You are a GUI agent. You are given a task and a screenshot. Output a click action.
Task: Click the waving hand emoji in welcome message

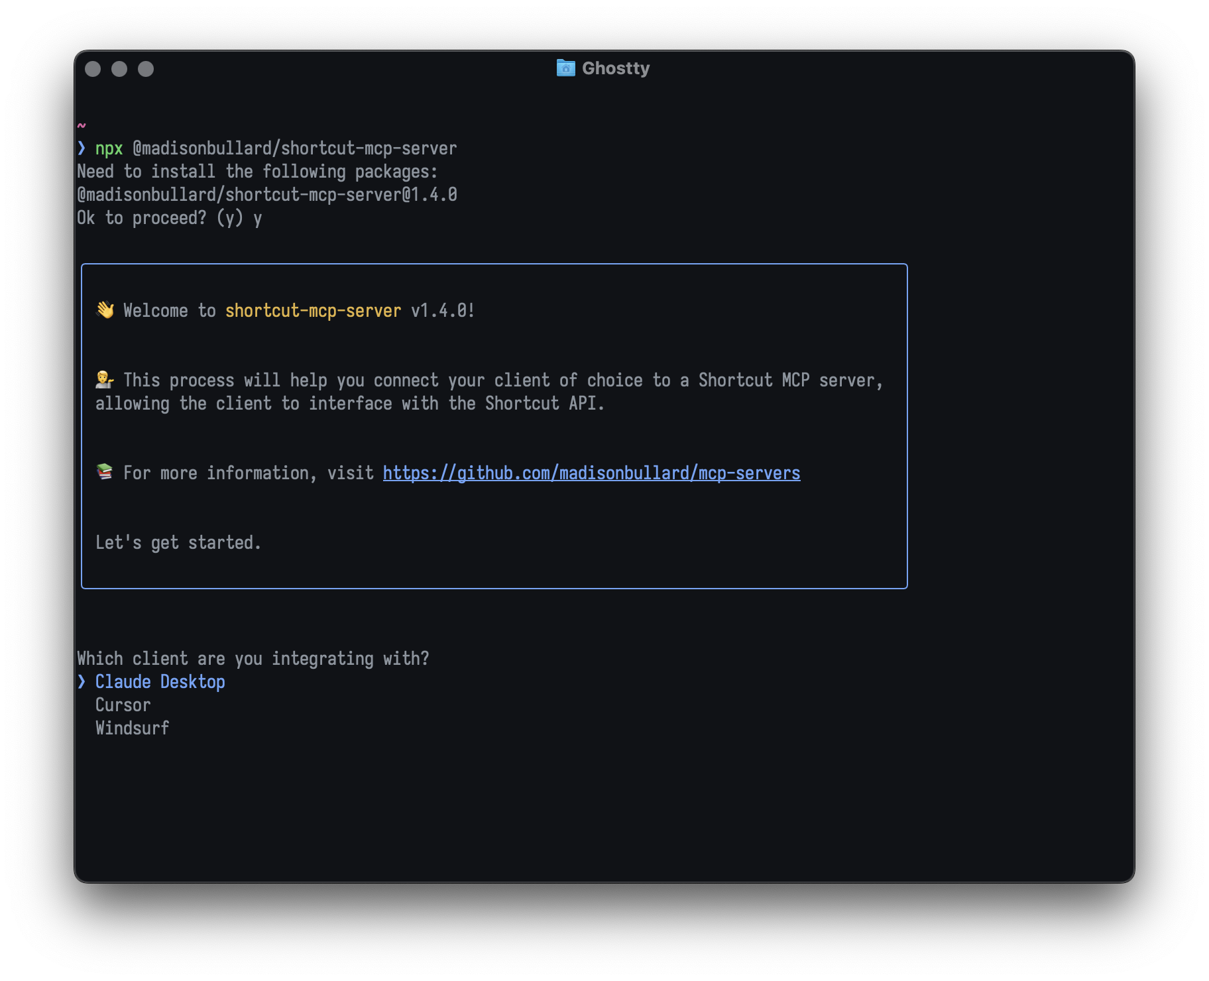click(105, 309)
